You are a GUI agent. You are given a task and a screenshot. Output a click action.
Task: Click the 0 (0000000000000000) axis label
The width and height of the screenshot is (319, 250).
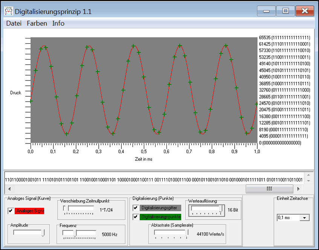point(280,143)
